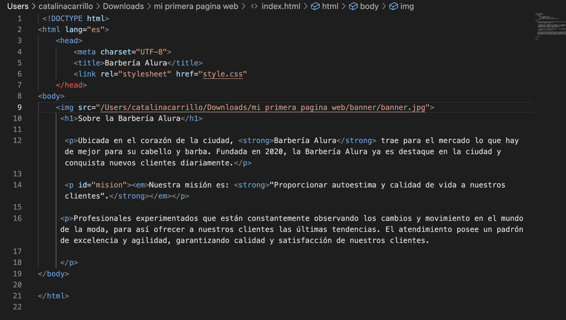Click line number 16 in the gutter
The height and width of the screenshot is (320, 566).
[x=17, y=218]
